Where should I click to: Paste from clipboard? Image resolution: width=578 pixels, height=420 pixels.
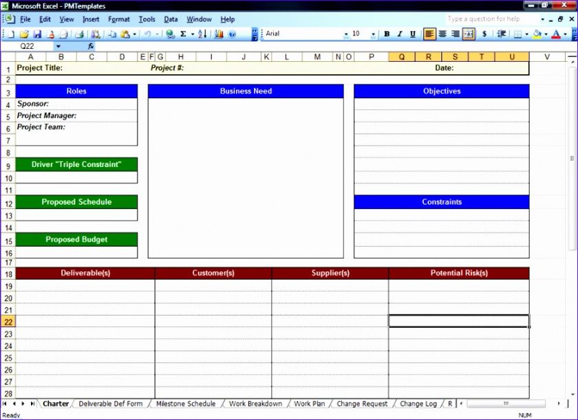tap(125, 34)
